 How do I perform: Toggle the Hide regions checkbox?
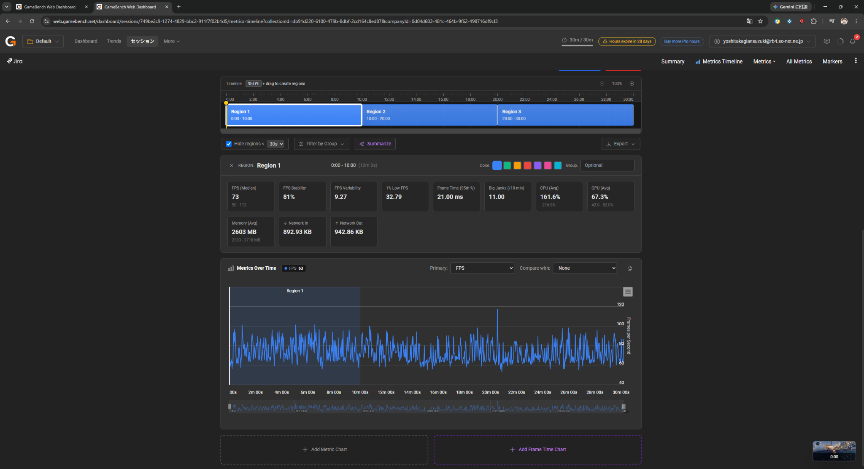click(229, 144)
